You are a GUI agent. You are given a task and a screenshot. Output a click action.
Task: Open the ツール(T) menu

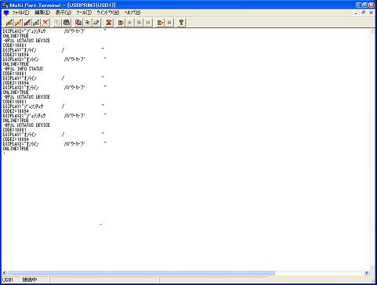tap(84, 13)
